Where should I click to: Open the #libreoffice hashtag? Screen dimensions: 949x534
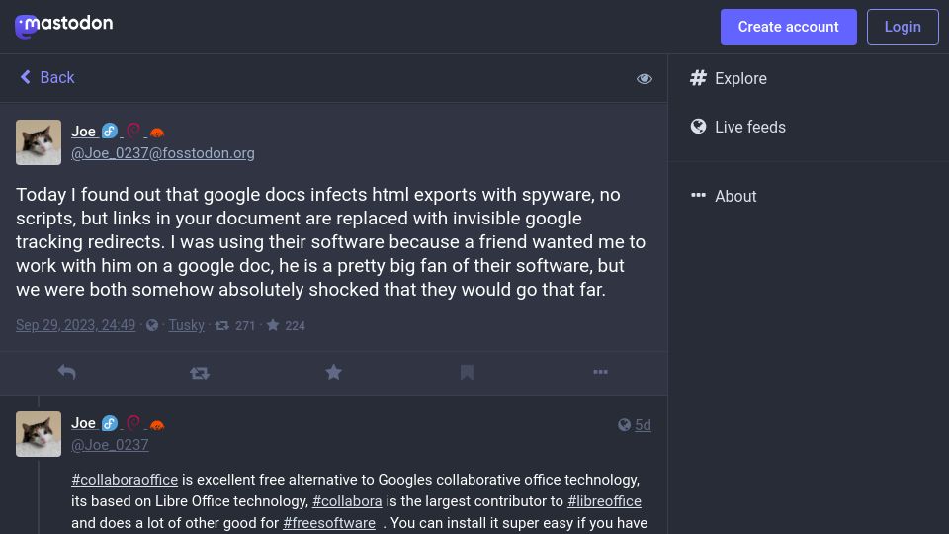point(604,501)
